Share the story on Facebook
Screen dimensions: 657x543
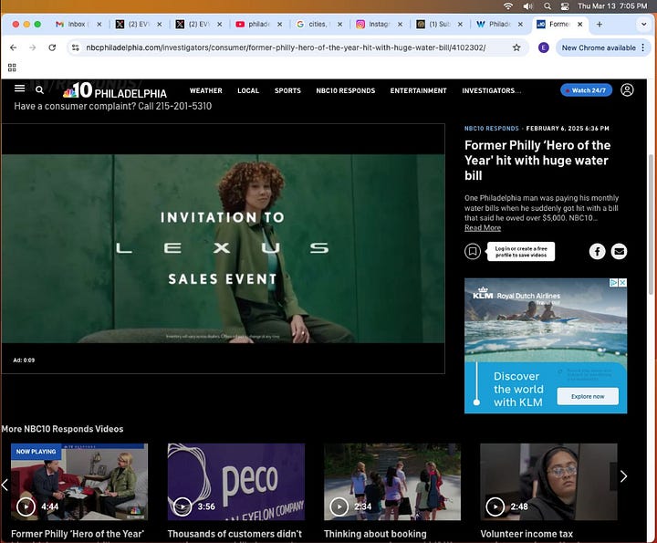coord(597,251)
